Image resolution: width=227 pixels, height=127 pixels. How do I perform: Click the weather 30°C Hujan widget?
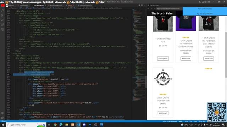(187, 125)
